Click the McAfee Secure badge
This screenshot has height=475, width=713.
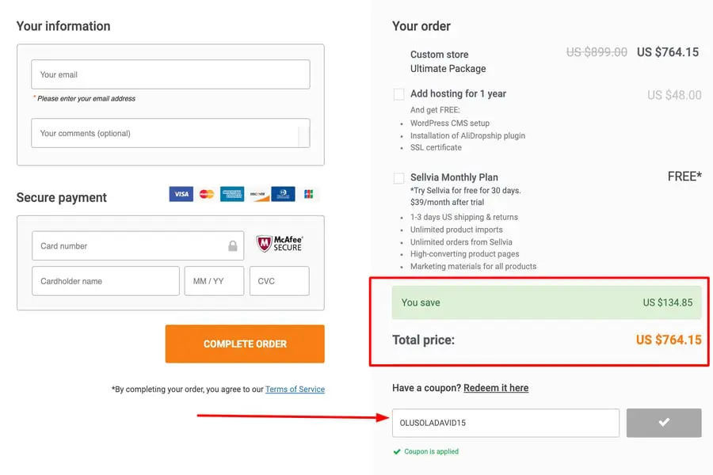[x=280, y=244]
